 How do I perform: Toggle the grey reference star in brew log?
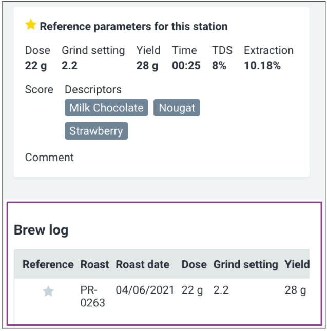pos(48,291)
